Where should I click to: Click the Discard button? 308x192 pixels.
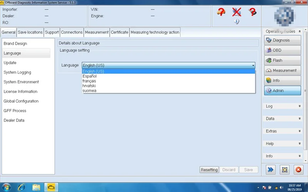[229, 170]
